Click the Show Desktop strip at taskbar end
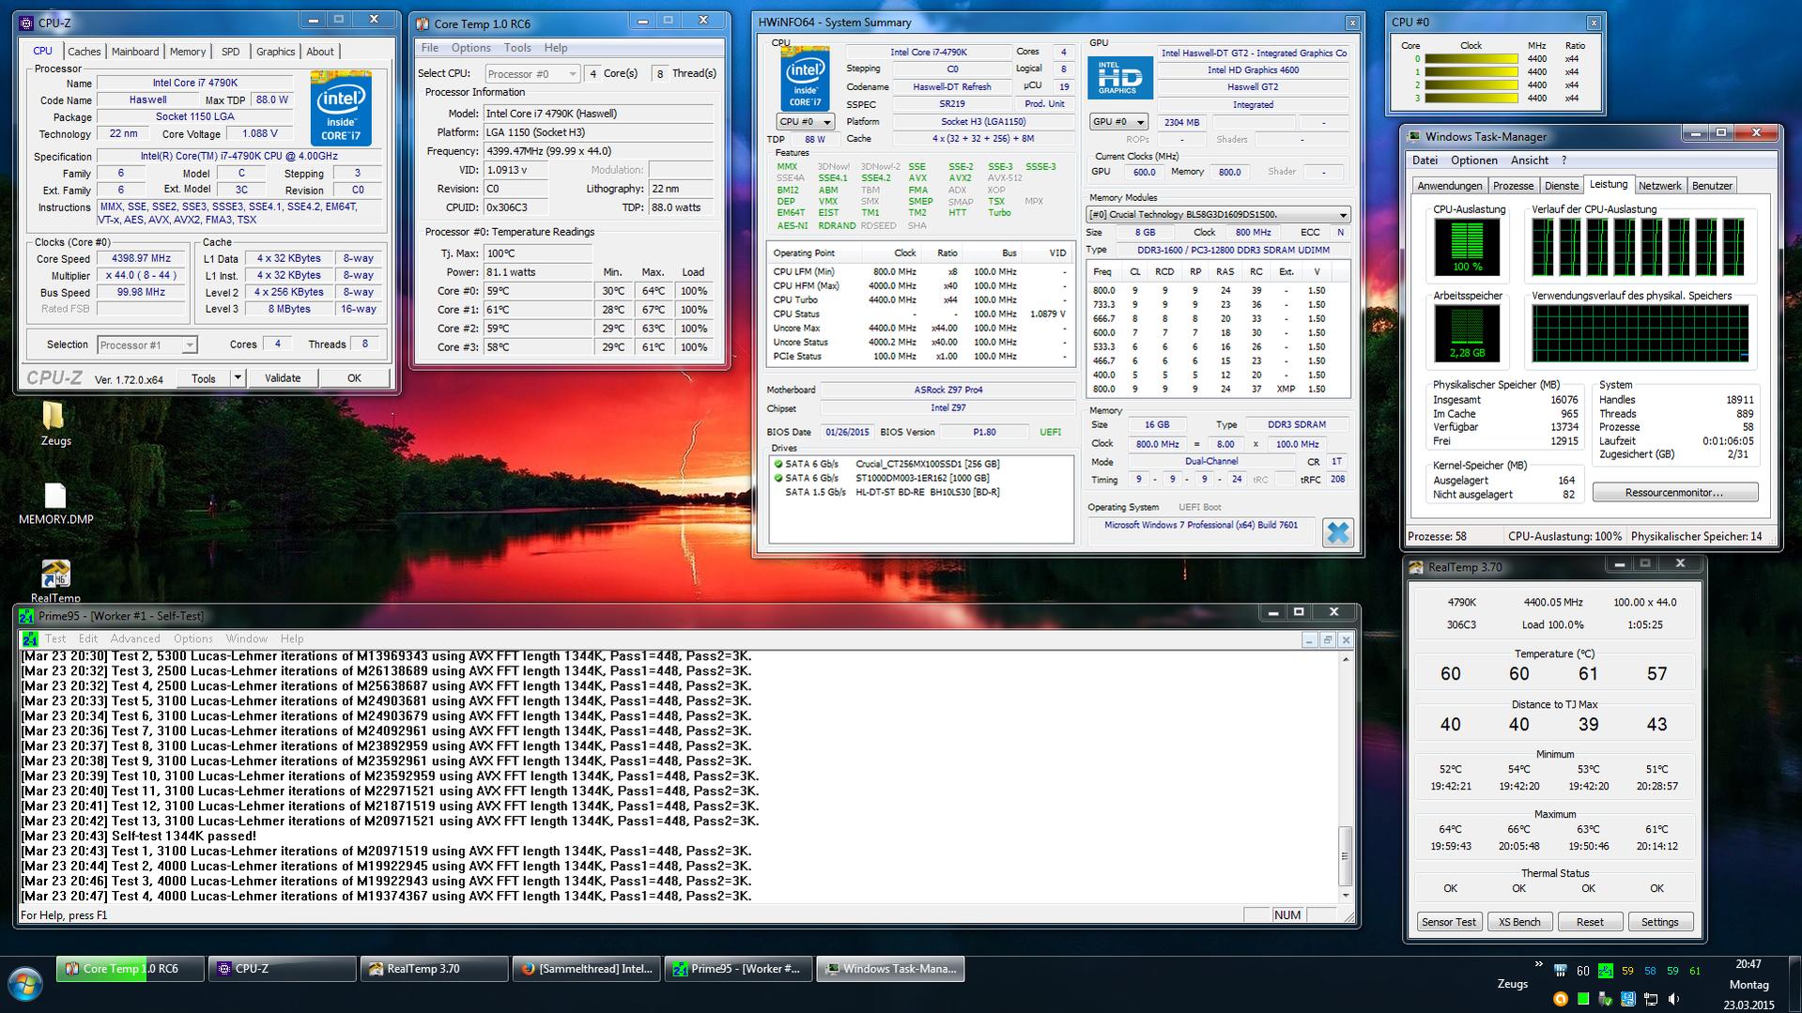The image size is (1802, 1013). tap(1795, 984)
